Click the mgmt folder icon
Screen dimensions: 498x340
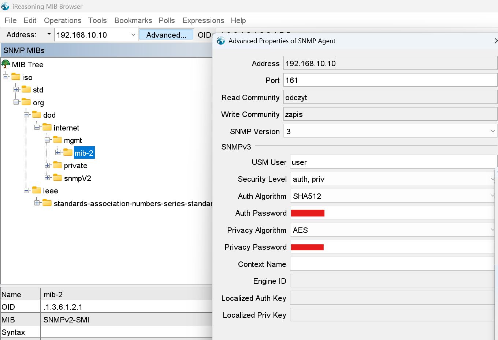point(57,140)
